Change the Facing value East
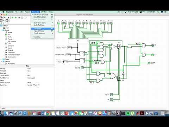This screenshot has width=169, height=127. [x=29, y=68]
